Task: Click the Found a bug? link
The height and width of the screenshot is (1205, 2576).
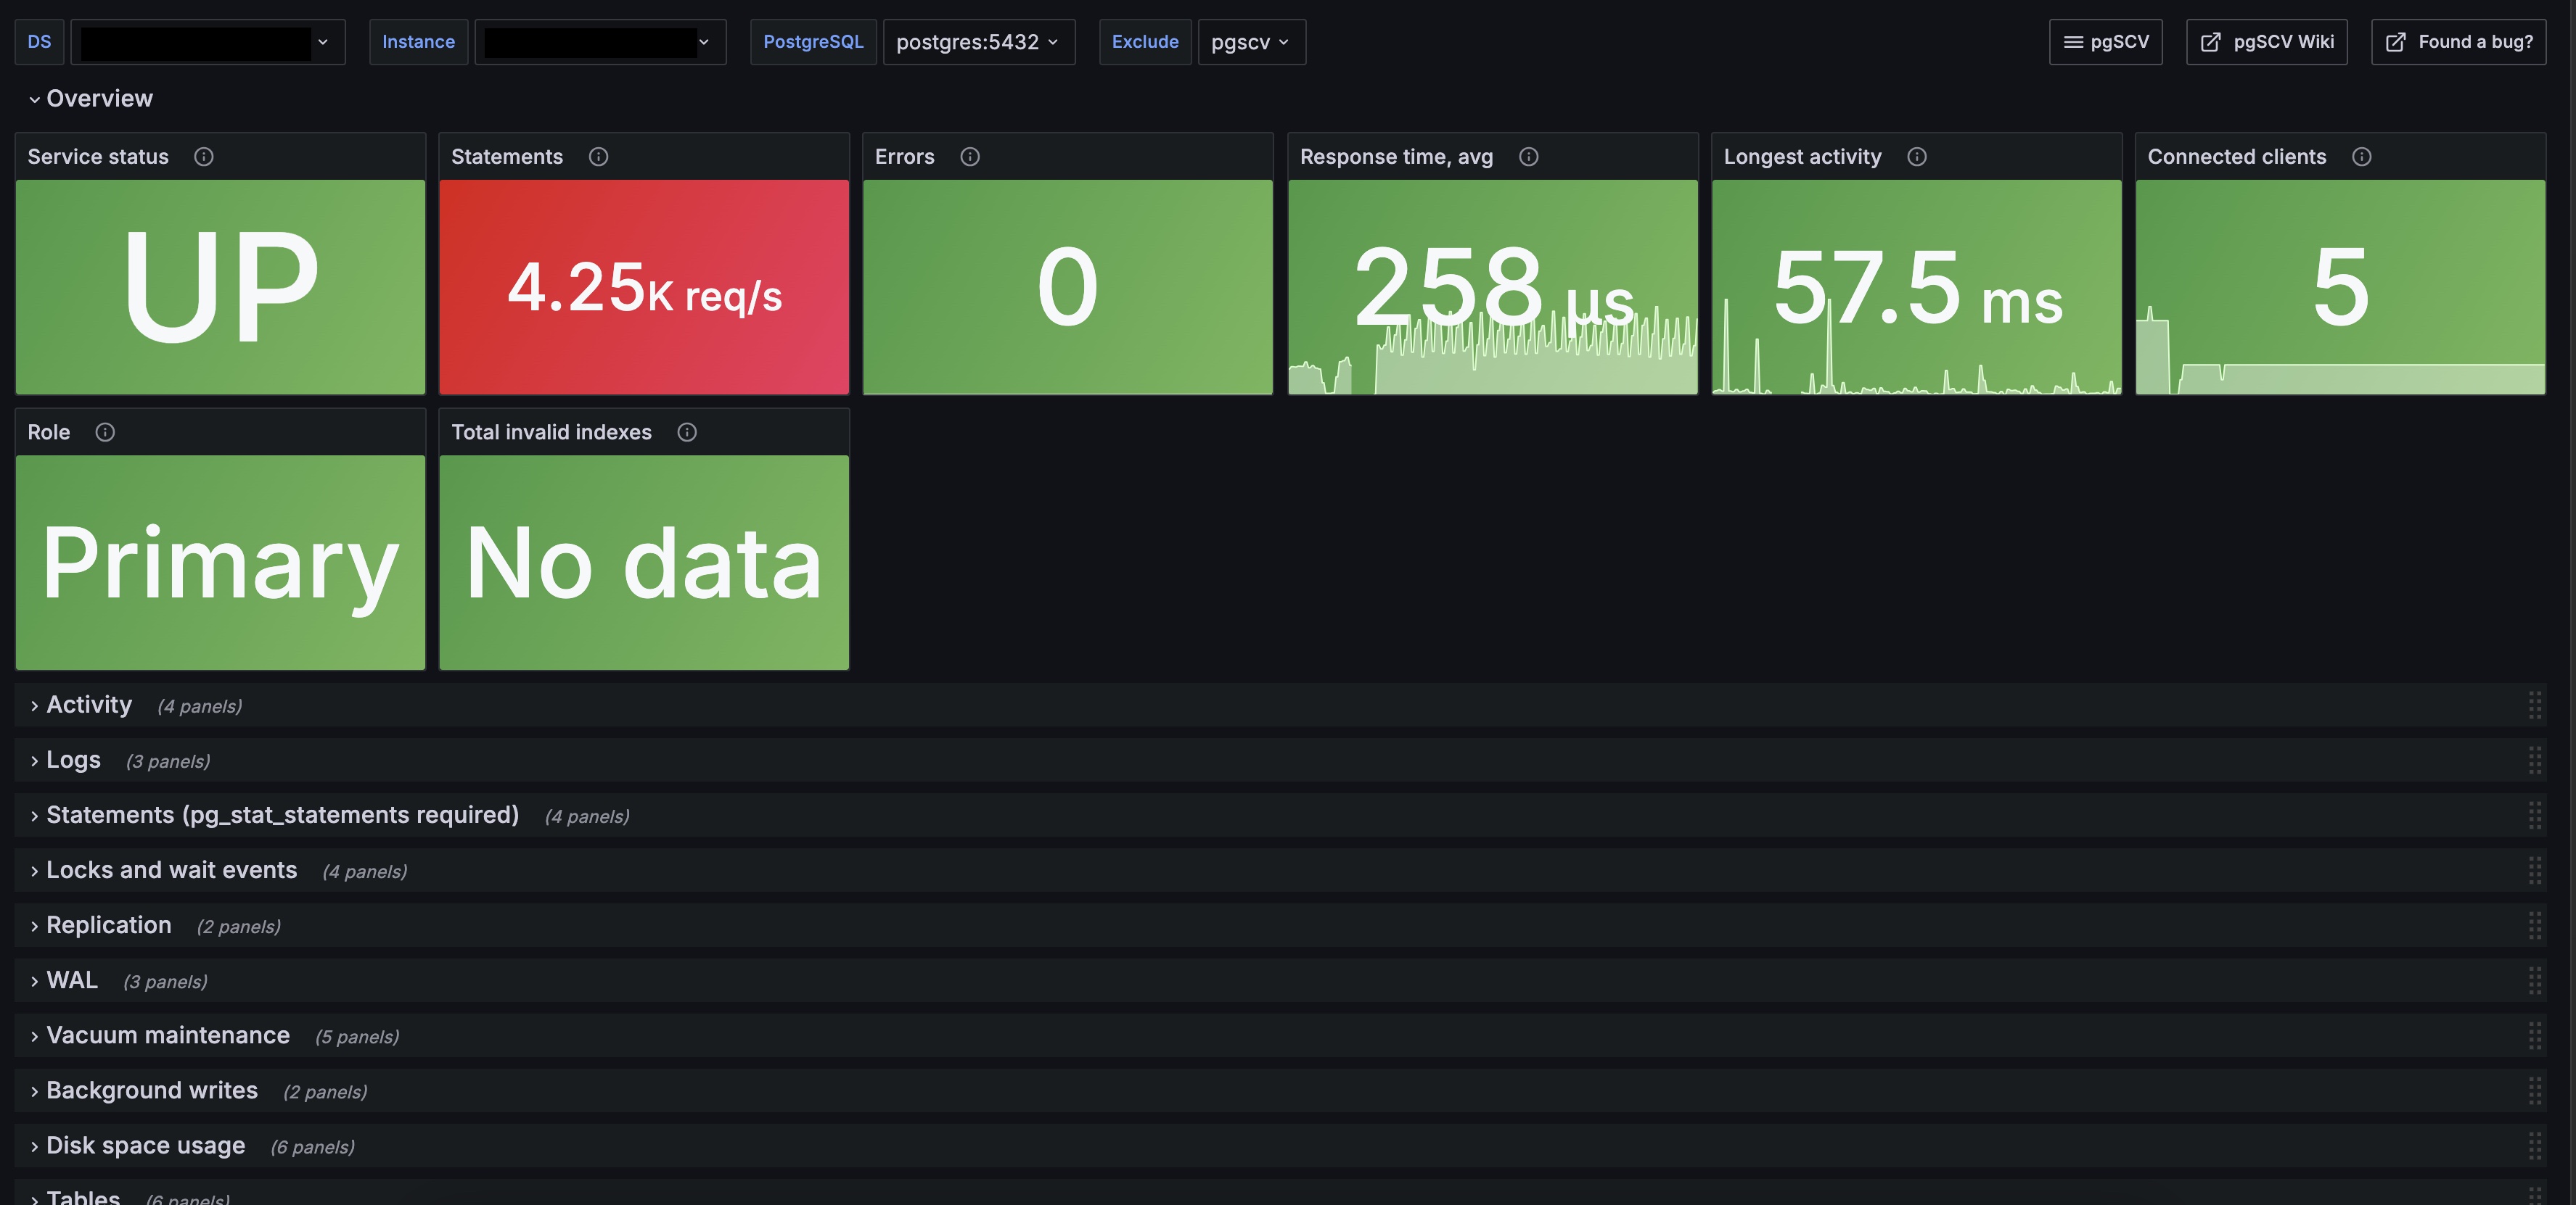Action: pos(2458,42)
